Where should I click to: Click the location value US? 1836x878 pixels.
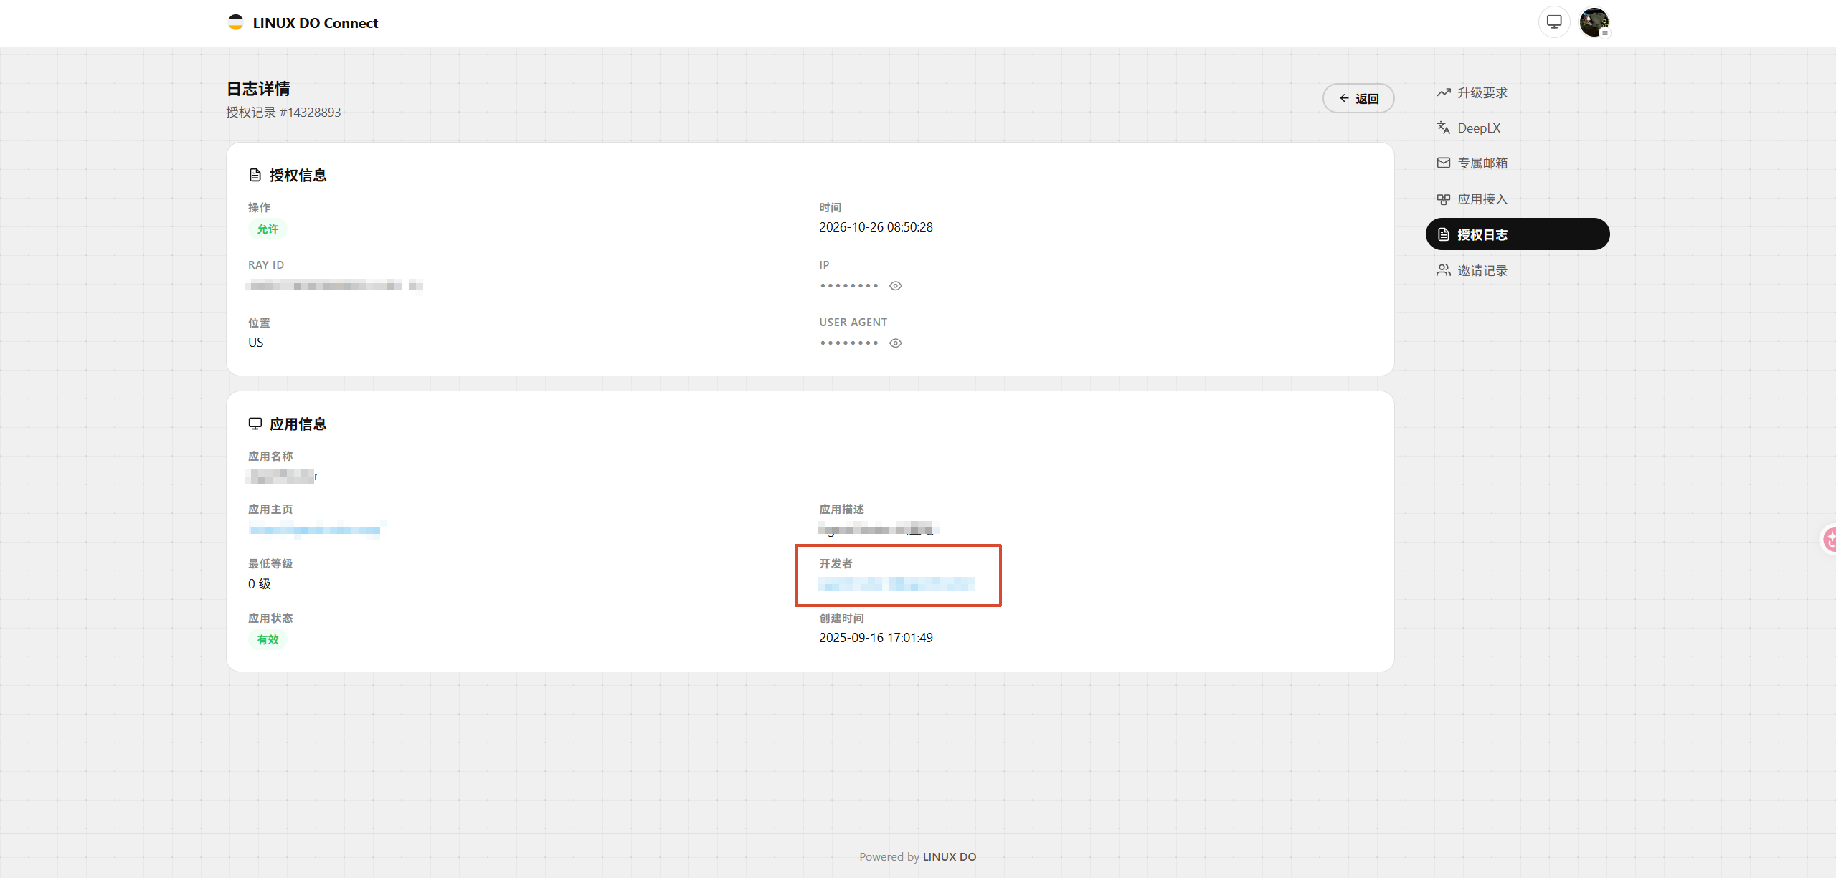[256, 342]
